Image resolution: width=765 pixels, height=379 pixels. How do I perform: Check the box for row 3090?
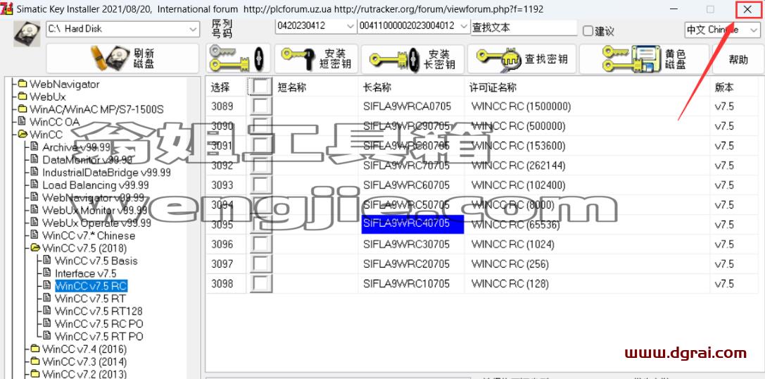260,126
